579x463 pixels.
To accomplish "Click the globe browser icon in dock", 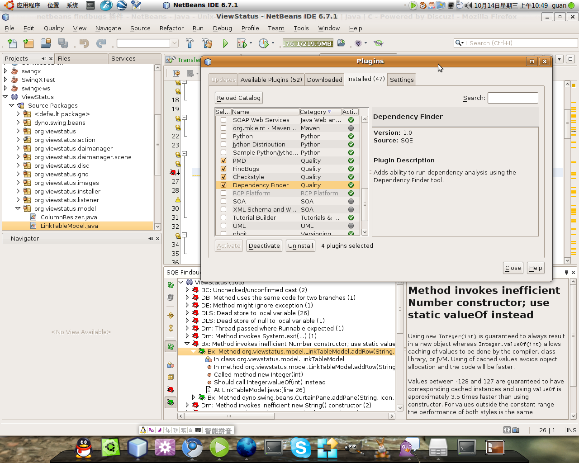I will pos(247,448).
